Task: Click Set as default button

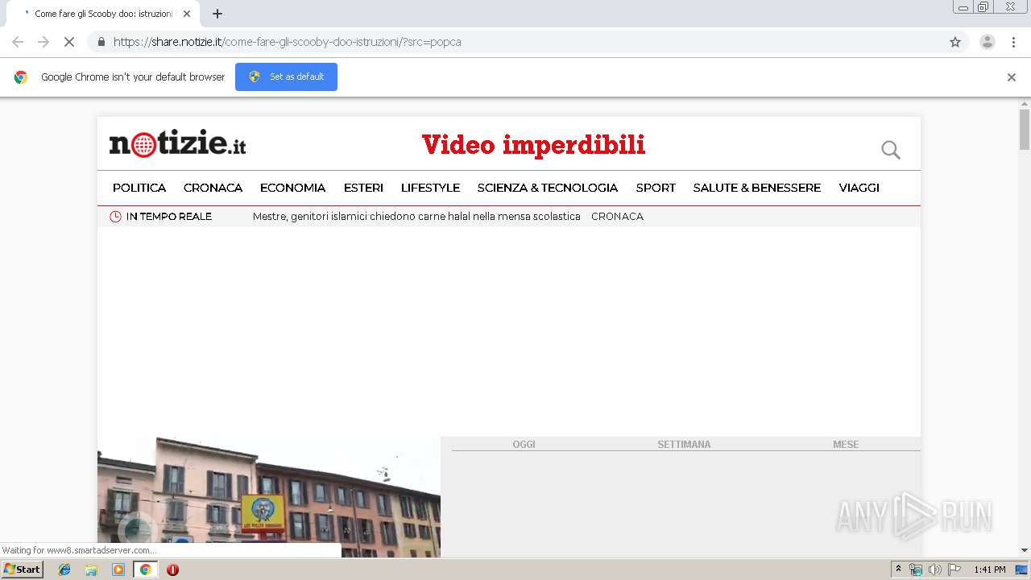Action: pos(286,77)
